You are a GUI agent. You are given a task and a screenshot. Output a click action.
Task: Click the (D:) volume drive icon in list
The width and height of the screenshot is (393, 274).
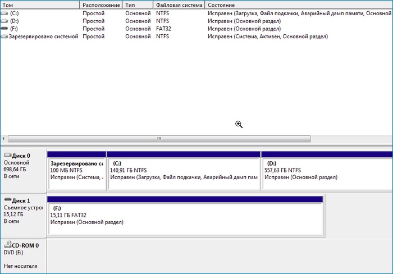[x=5, y=21]
